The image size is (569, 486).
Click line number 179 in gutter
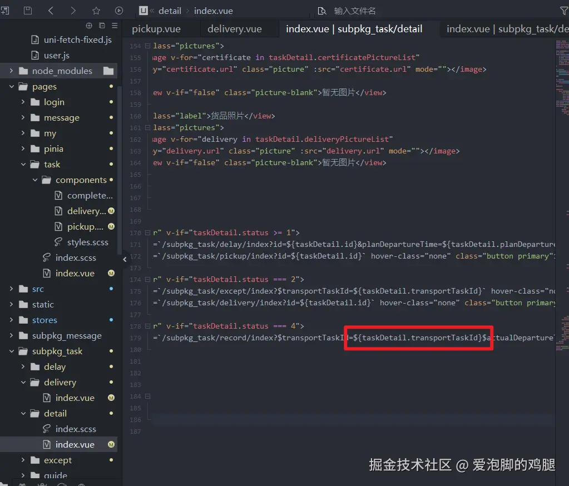135,338
